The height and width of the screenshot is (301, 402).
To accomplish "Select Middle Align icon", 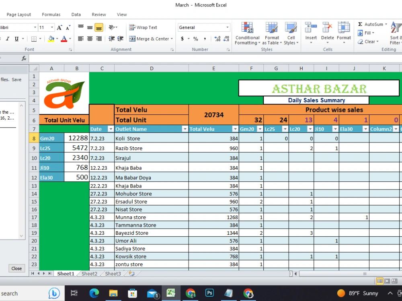I will (90, 27).
